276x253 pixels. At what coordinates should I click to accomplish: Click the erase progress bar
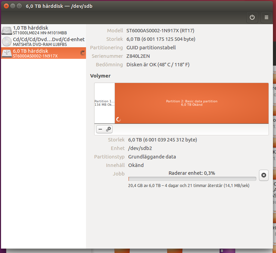pyautogui.click(x=192, y=179)
